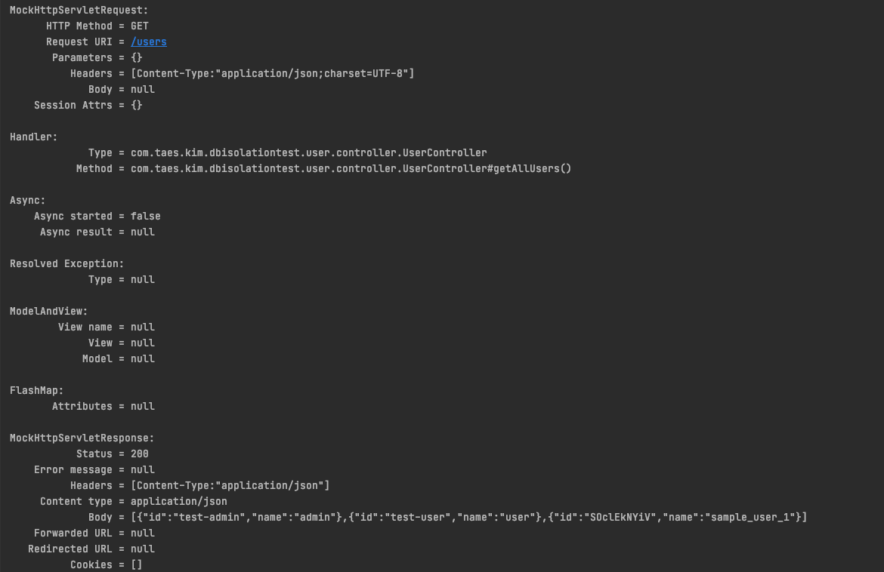Click the Async result null value
Viewport: 884px width, 572px height.
pyautogui.click(x=143, y=232)
